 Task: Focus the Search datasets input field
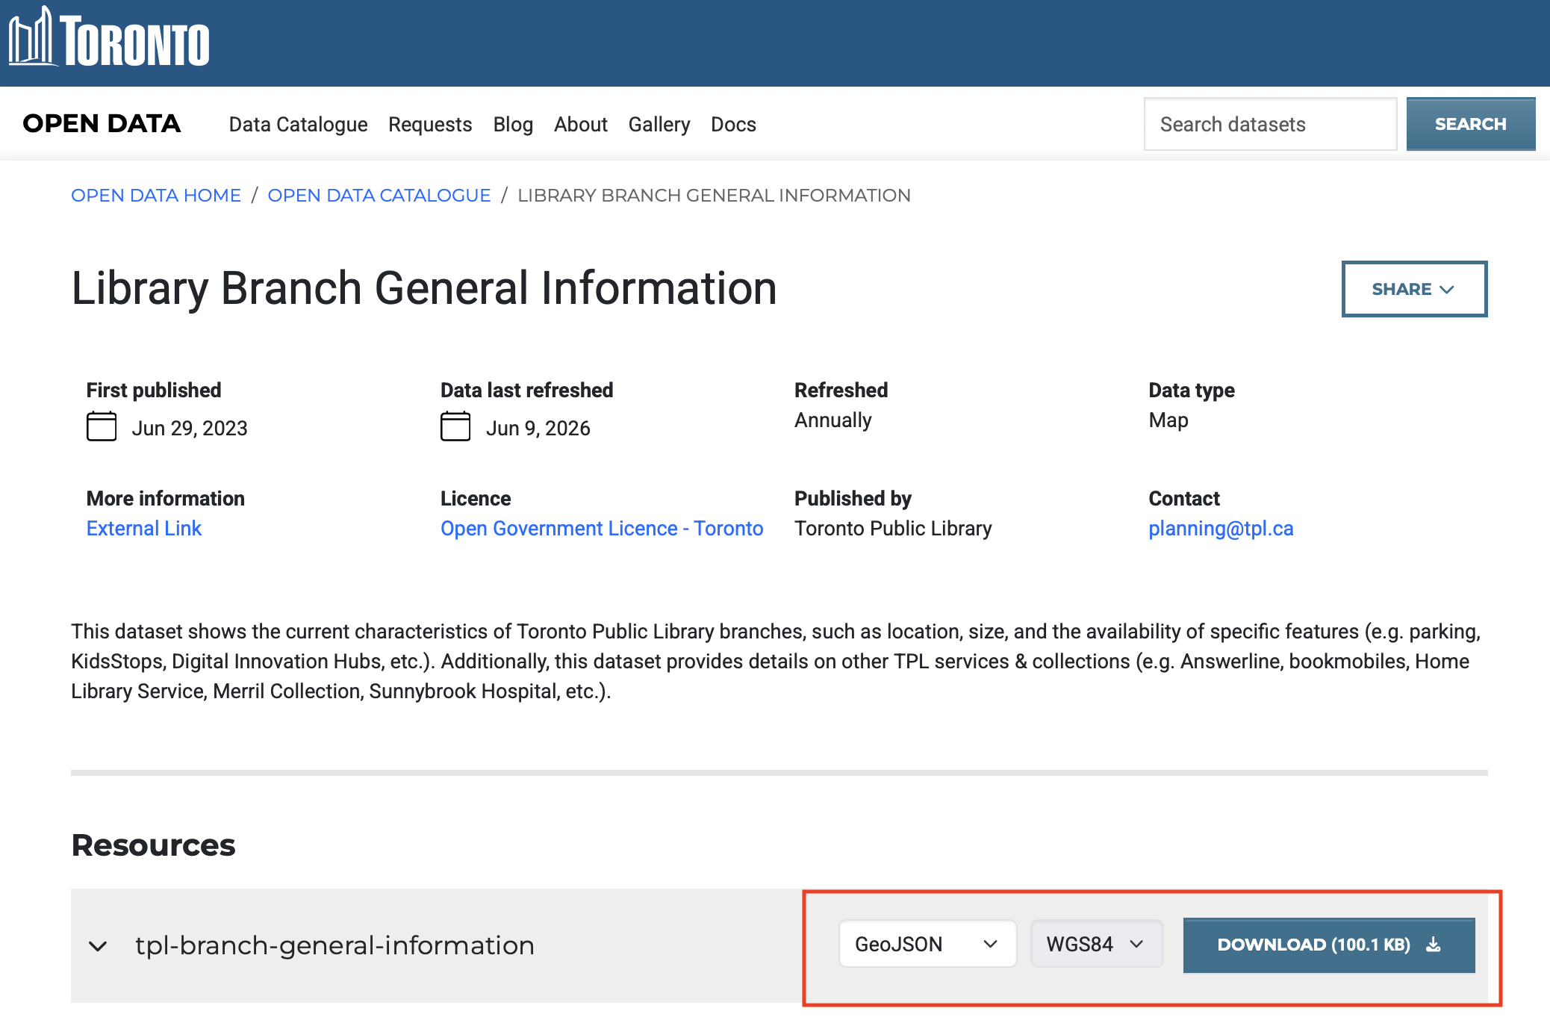1271,124
